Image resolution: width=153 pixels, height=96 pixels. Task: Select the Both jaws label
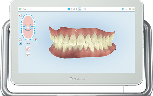pos(28,43)
